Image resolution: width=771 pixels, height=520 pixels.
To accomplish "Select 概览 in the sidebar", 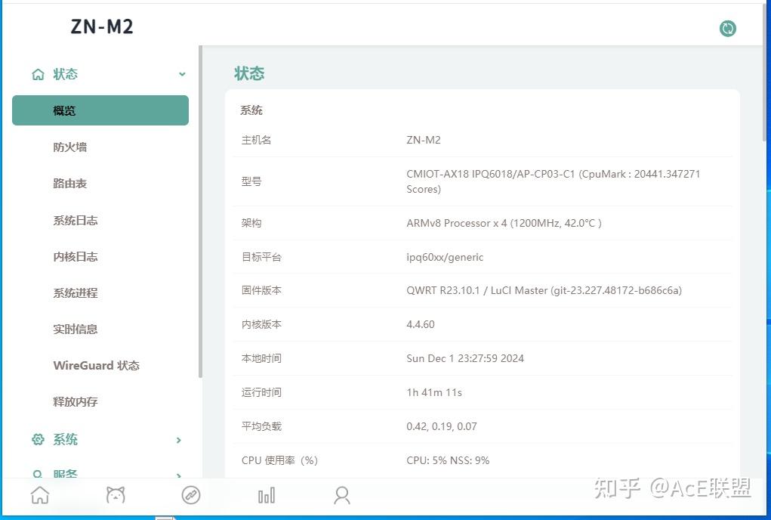I will point(100,110).
